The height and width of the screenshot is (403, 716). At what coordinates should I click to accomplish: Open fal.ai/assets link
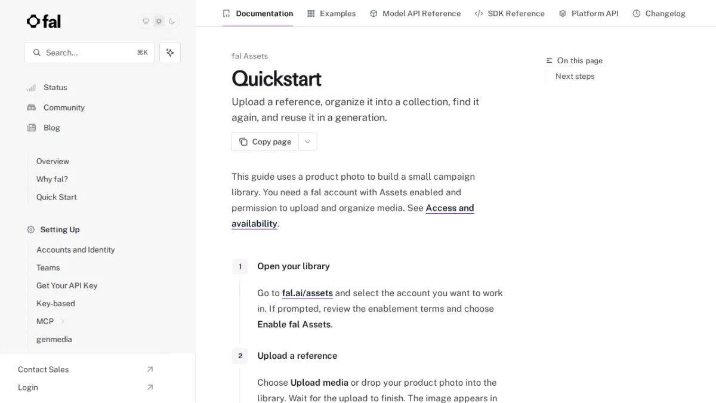[307, 293]
